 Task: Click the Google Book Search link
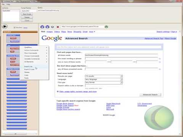(x=65, y=104)
